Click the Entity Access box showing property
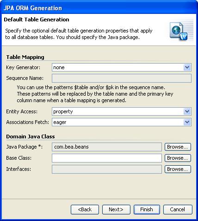 pos(122,111)
